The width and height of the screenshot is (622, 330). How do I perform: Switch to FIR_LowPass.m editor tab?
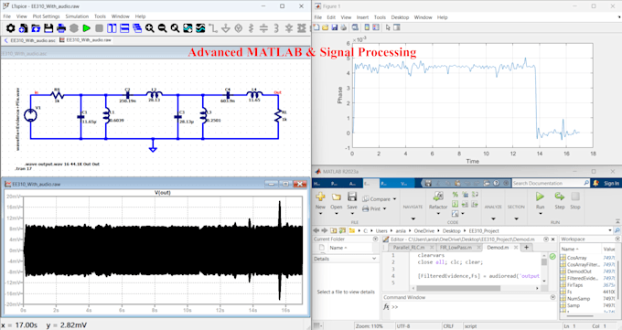(x=456, y=248)
